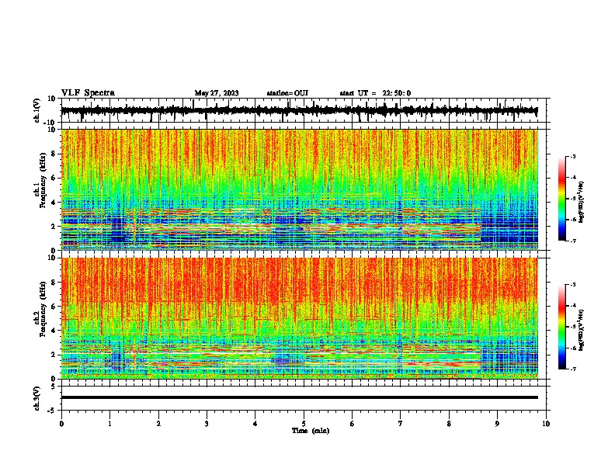Click the ch.2 spectrogram color scale bar
The width and height of the screenshot is (615, 475).
pos(561,327)
